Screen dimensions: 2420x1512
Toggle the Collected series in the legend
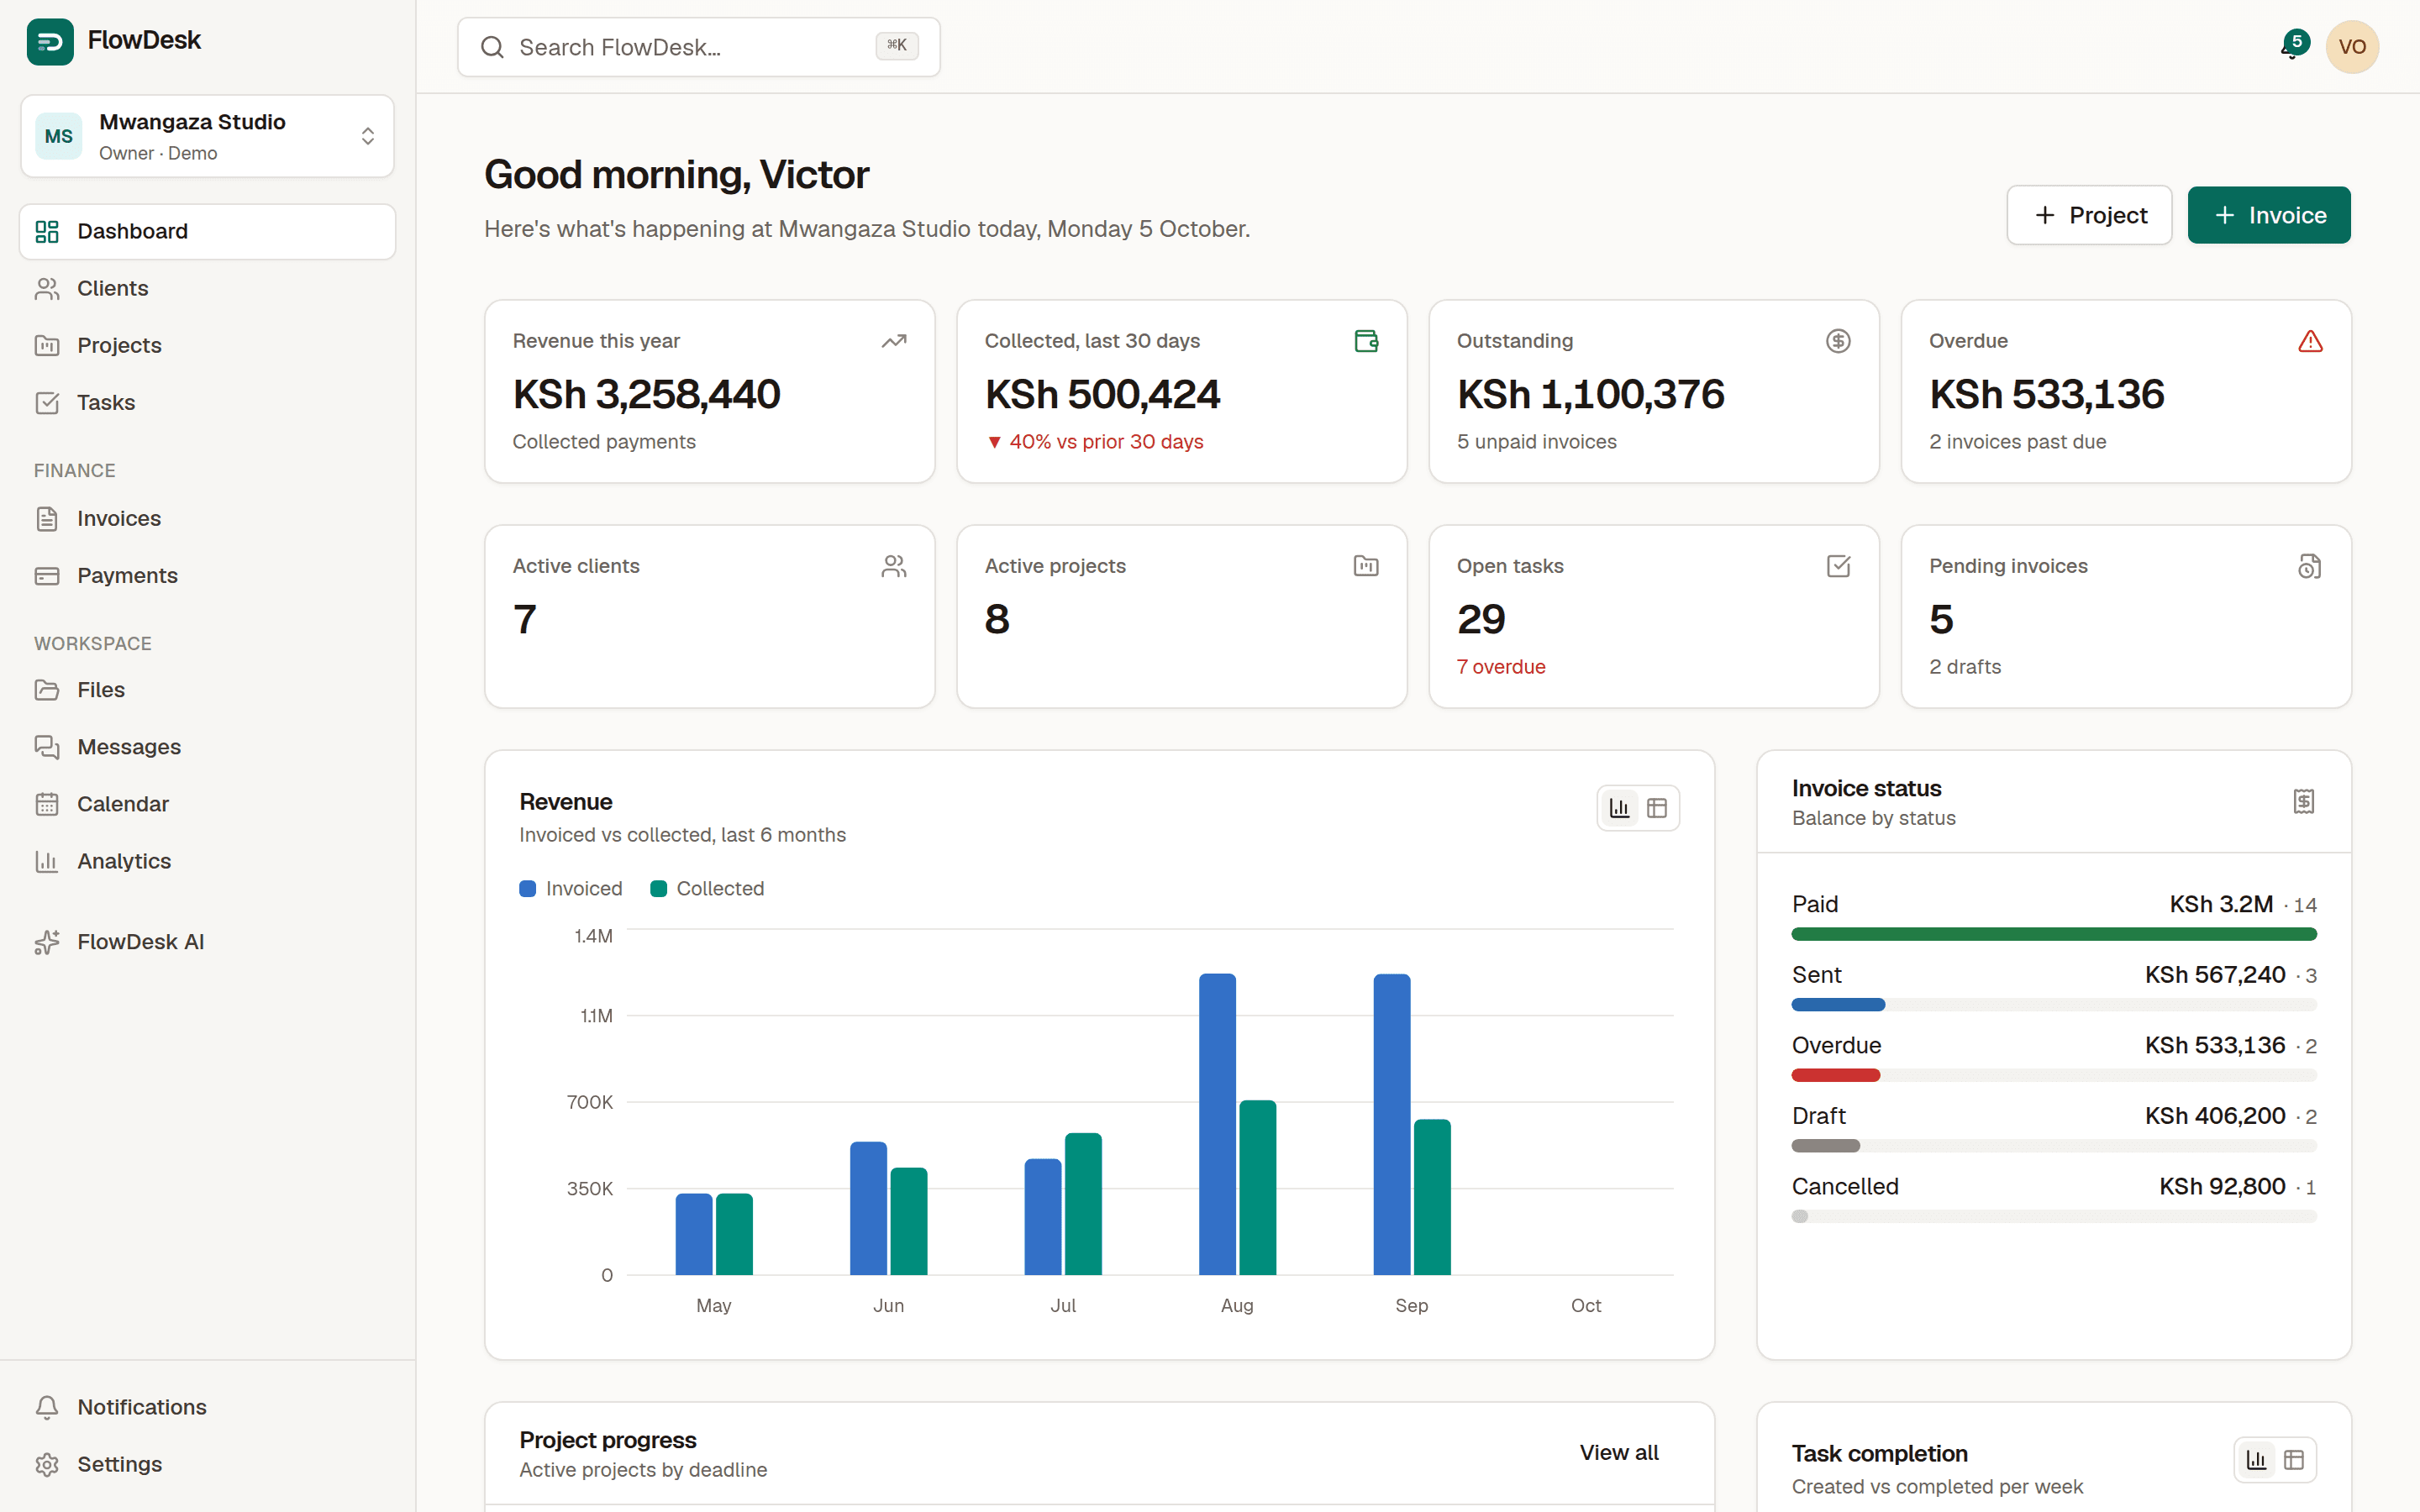tap(707, 889)
